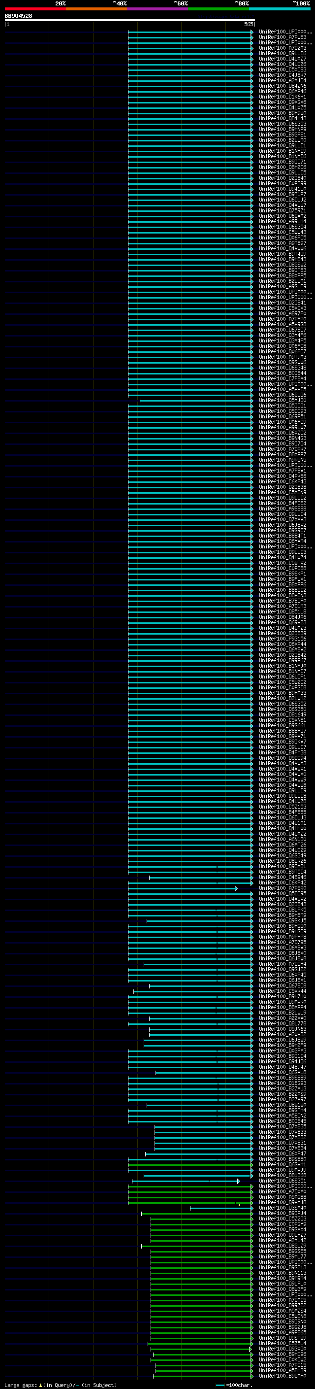Open the hit UniRef100_C5XCS3
315x1389 pixels.
tap(283, 69)
